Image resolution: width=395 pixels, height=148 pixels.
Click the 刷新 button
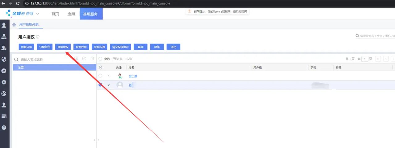pos(157,47)
